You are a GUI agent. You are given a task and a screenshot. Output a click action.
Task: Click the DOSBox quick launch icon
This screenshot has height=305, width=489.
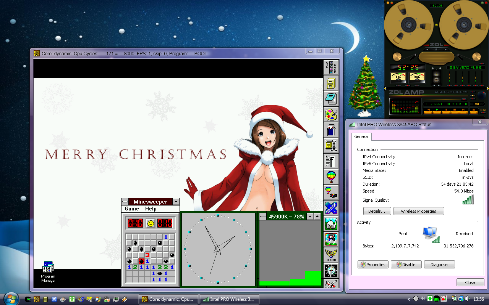click(x=37, y=299)
